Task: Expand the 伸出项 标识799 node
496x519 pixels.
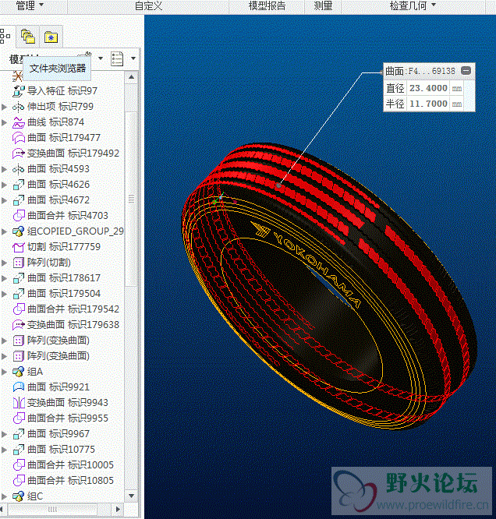Action: [4, 107]
